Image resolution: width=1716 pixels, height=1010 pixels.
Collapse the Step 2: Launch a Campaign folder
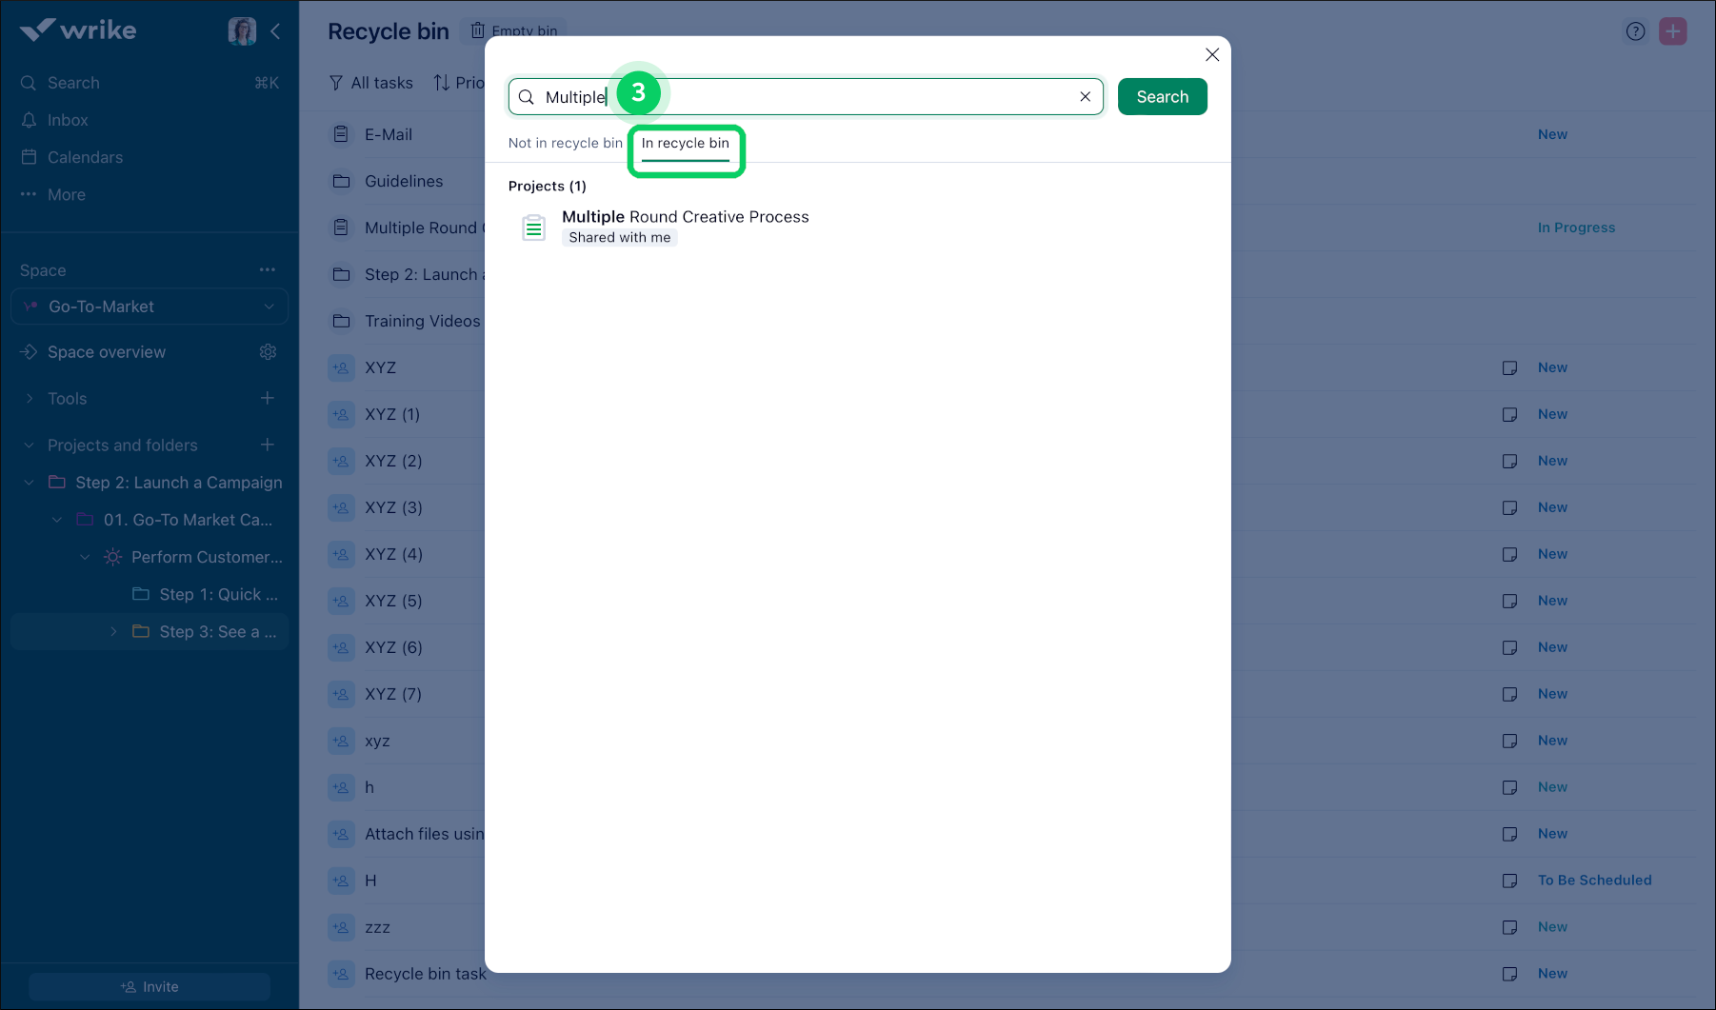28,482
